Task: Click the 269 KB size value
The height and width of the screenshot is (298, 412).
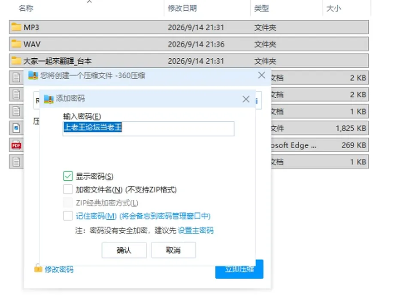Action: coord(354,145)
